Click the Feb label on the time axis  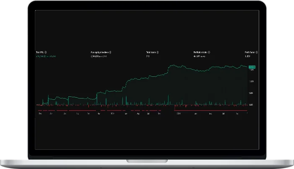[x=40, y=113]
